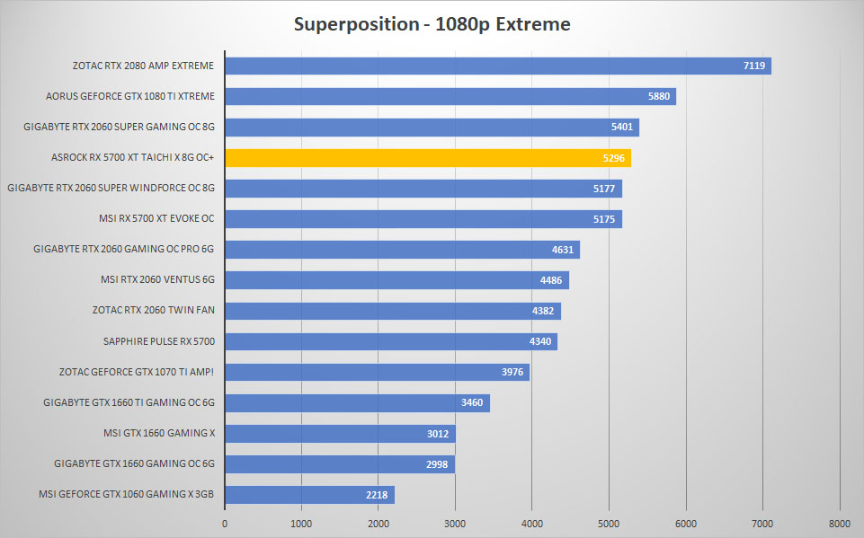This screenshot has height=538, width=864.
Task: Click the 1000 axis tick label
Action: (x=301, y=524)
